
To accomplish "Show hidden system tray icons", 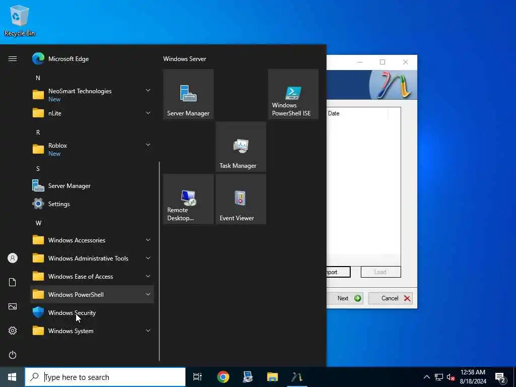I will point(426,377).
